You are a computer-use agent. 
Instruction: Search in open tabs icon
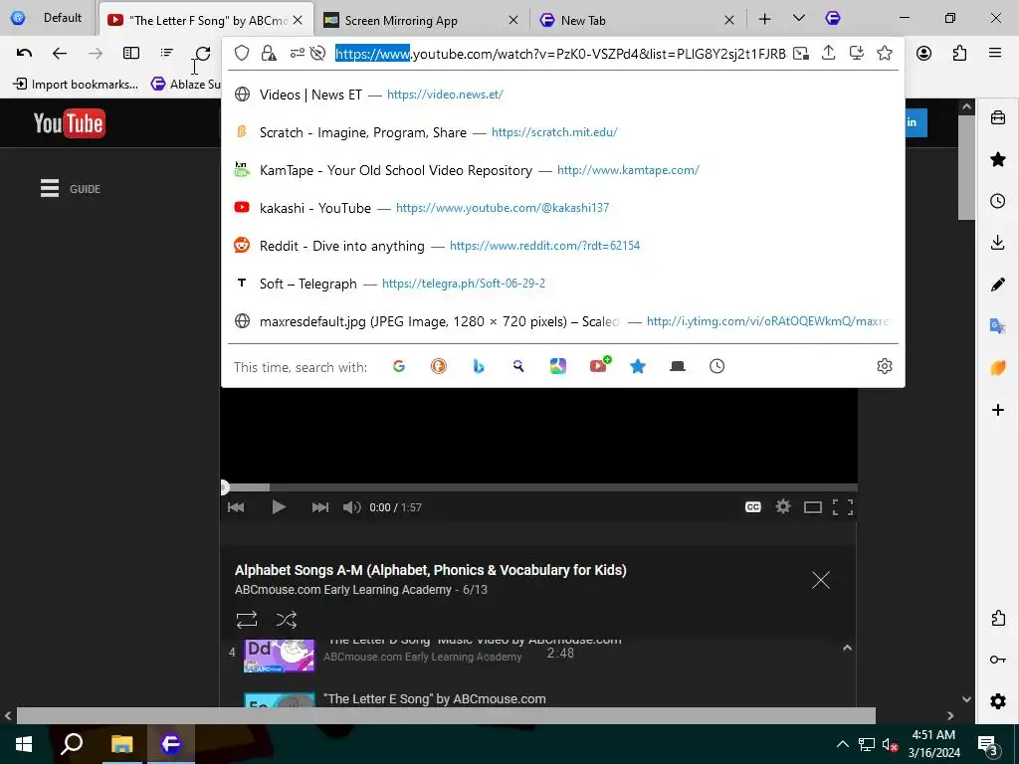(x=677, y=366)
